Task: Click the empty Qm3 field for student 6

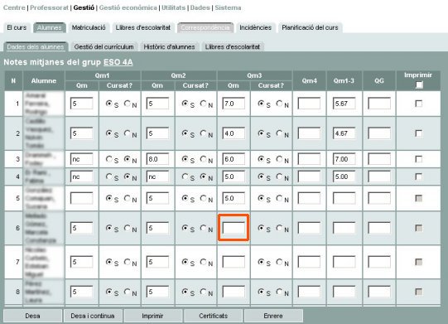Action: 234,228
